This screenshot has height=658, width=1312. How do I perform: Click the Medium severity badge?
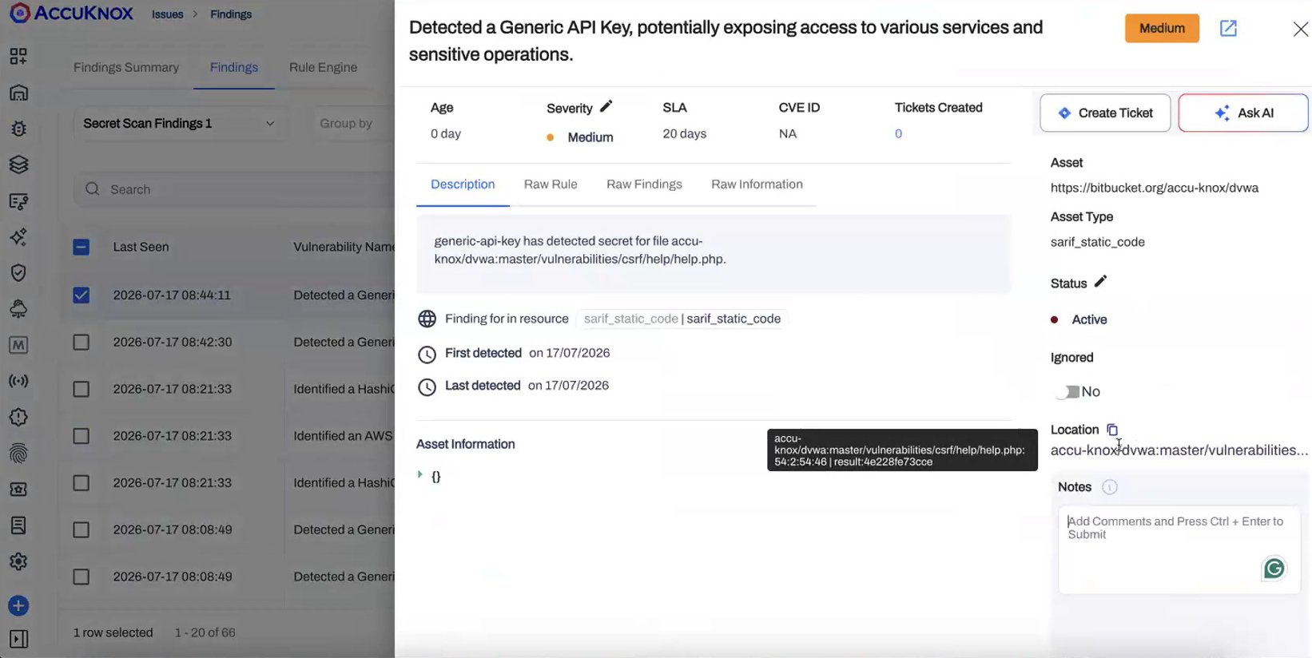[x=1162, y=28]
